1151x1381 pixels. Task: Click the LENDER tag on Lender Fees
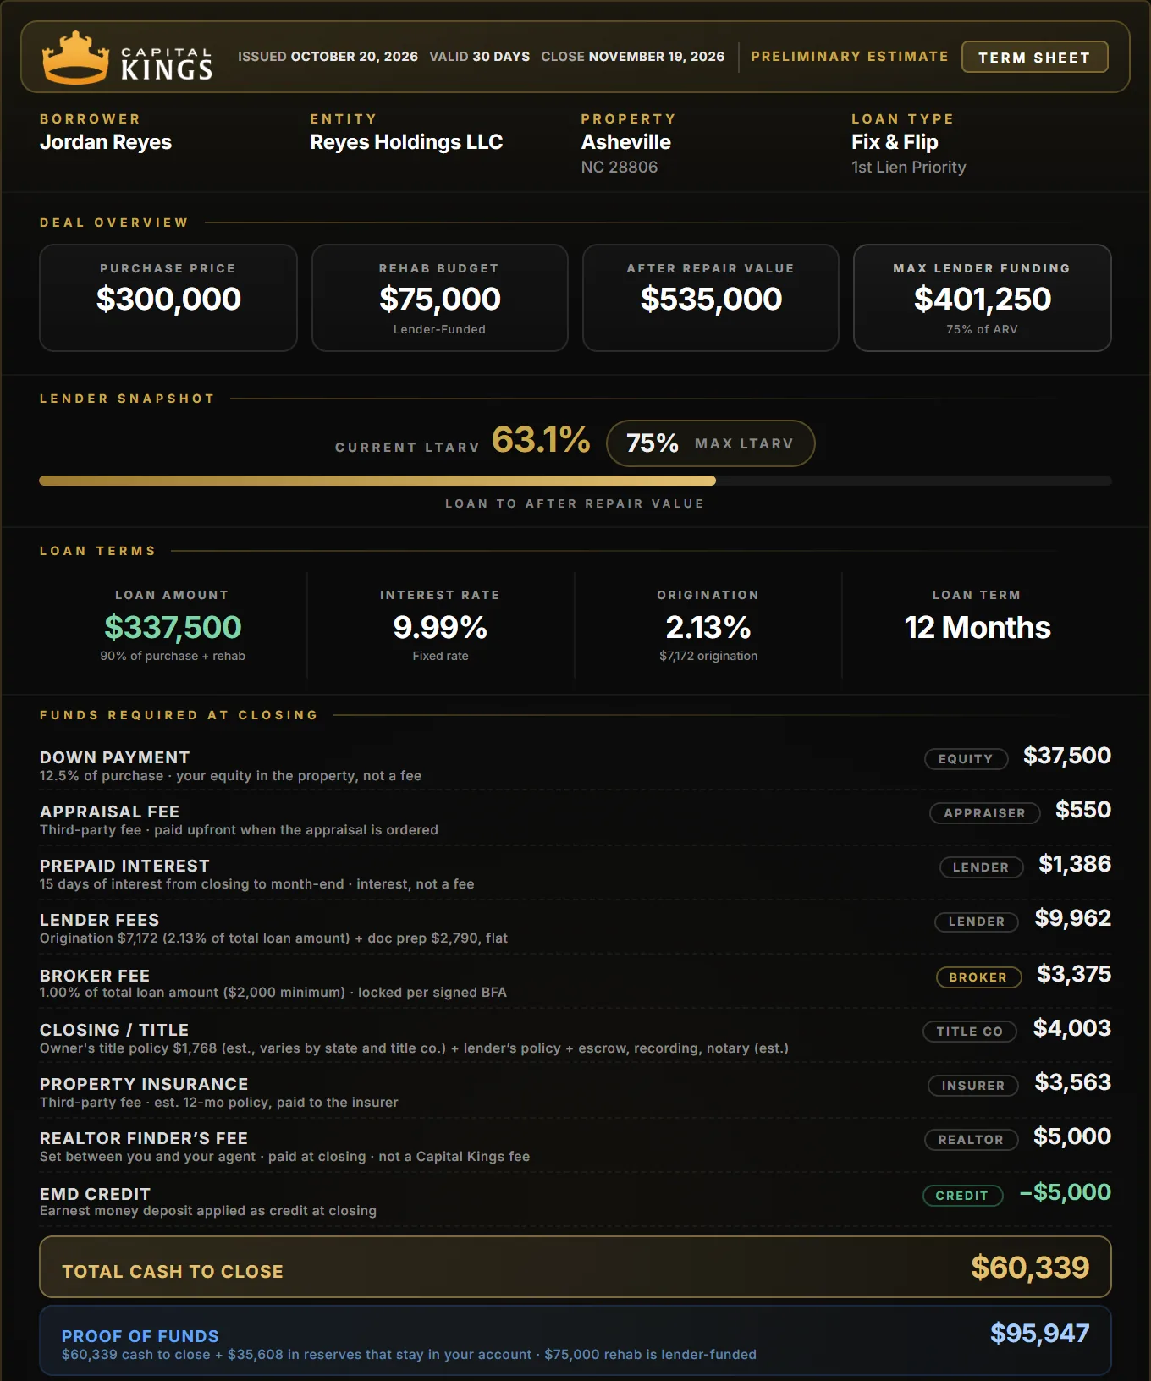coord(977,922)
